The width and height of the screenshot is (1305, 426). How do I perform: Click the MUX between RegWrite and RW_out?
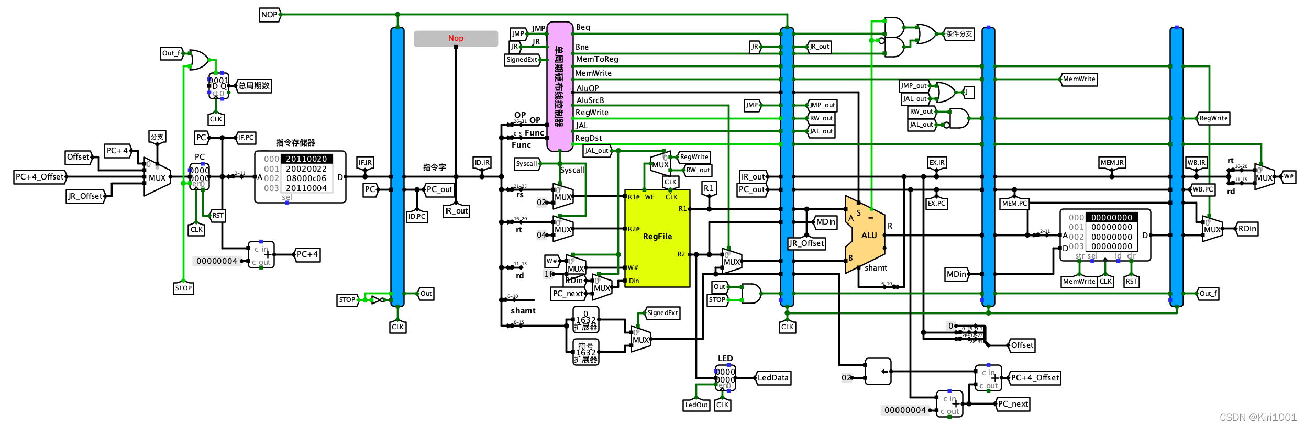660,164
